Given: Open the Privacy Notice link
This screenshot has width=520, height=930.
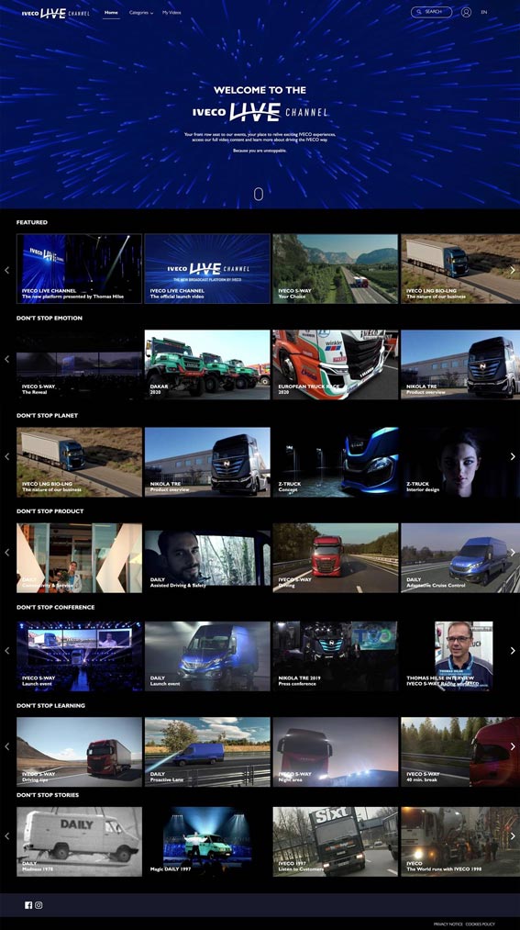Looking at the screenshot, I should 448,924.
